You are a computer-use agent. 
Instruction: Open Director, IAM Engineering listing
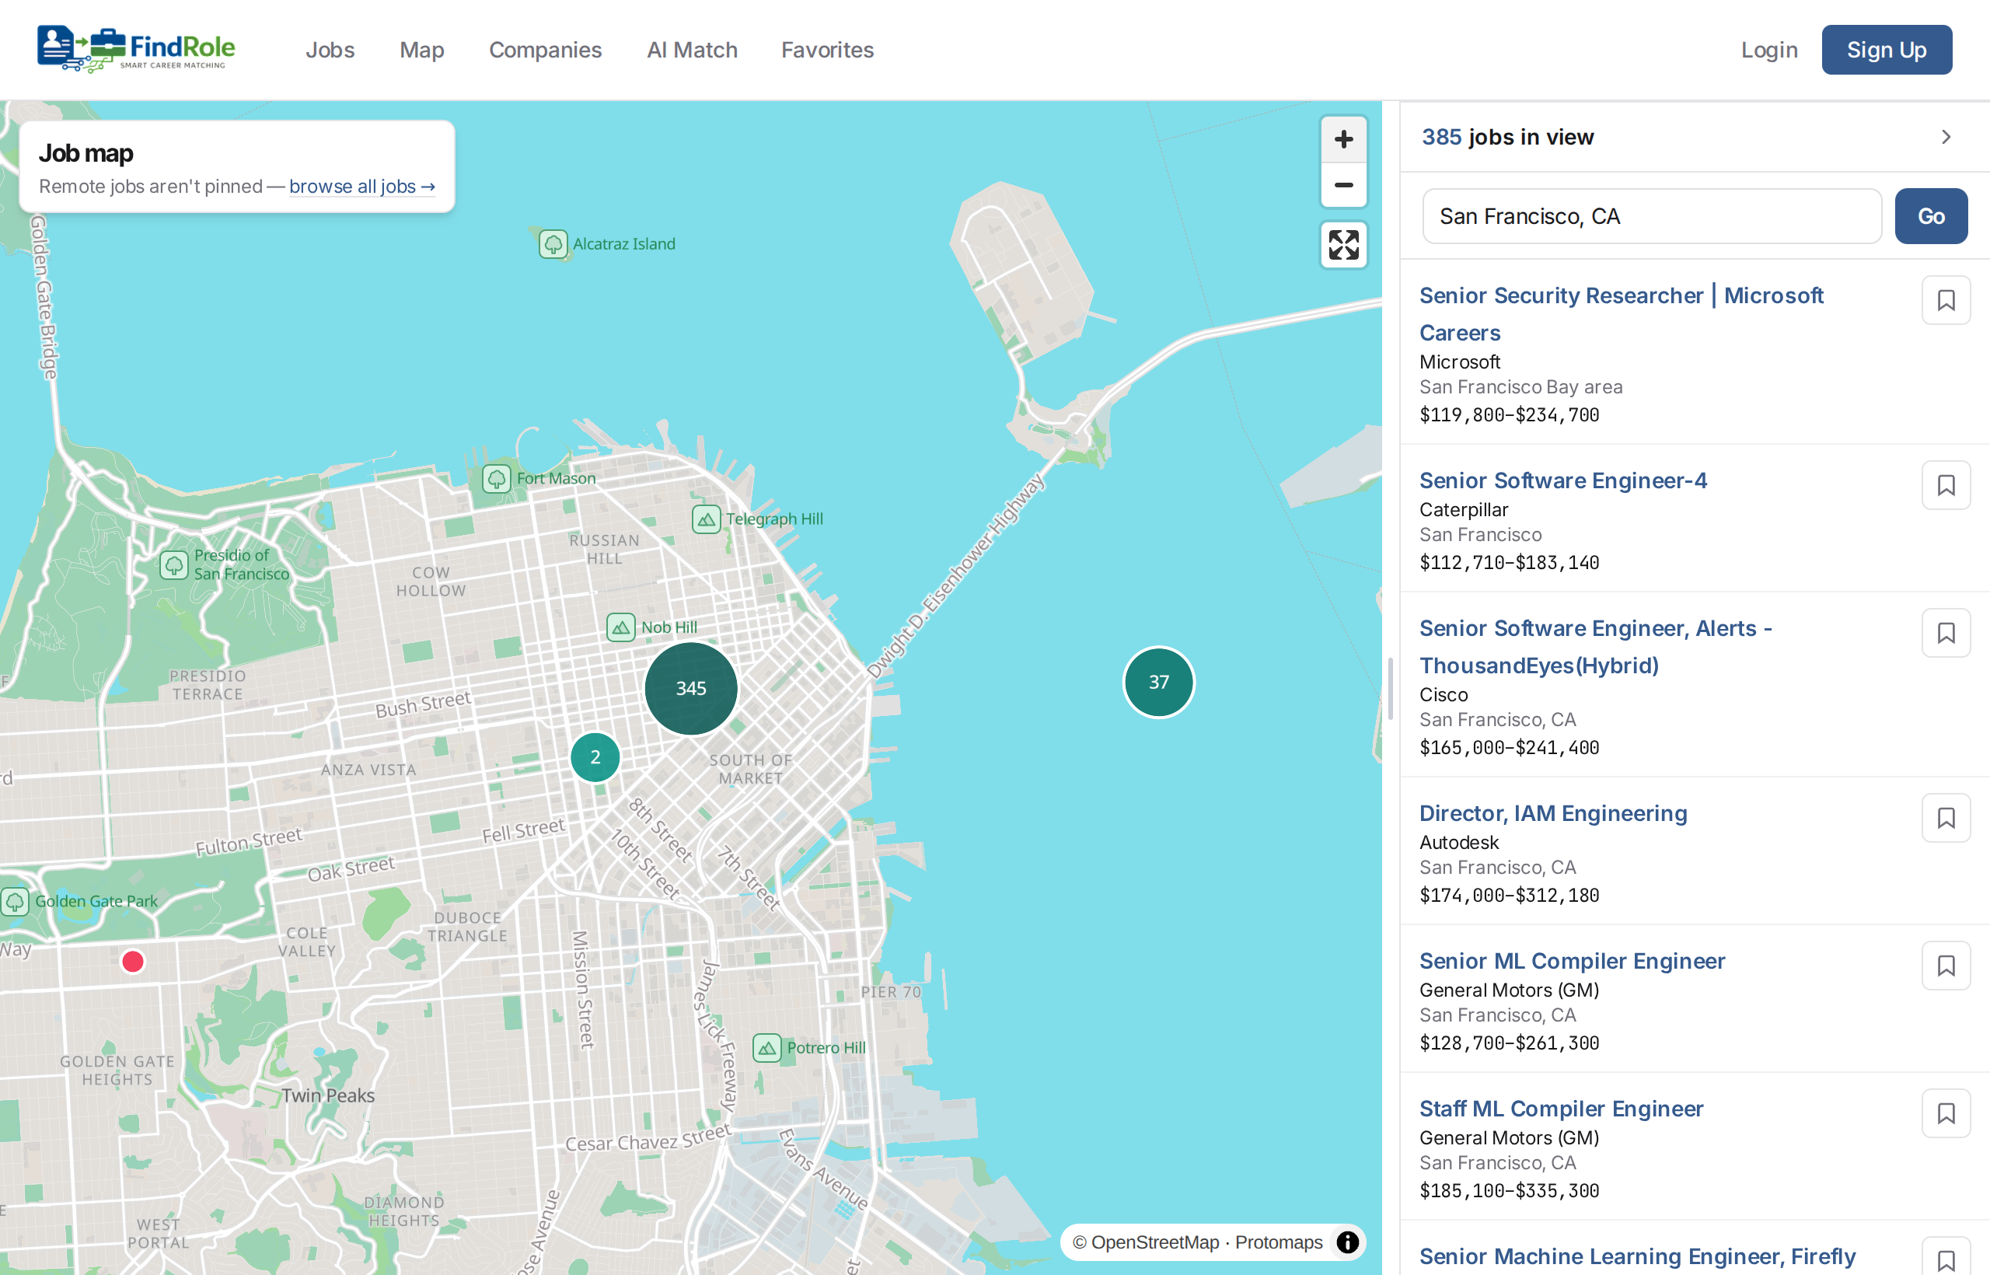point(1553,813)
